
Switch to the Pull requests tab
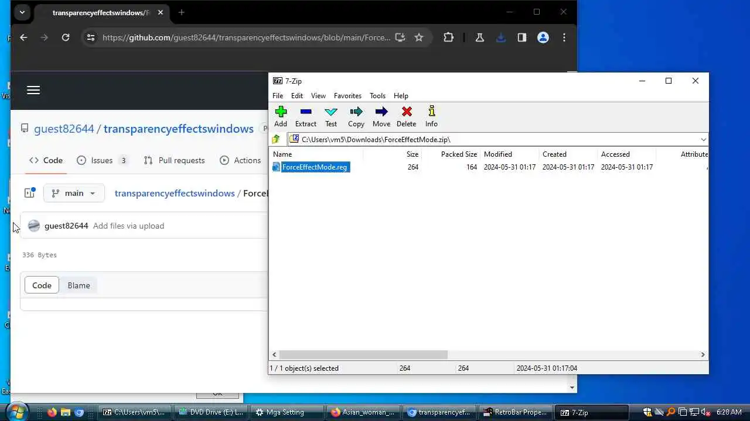pyautogui.click(x=175, y=160)
